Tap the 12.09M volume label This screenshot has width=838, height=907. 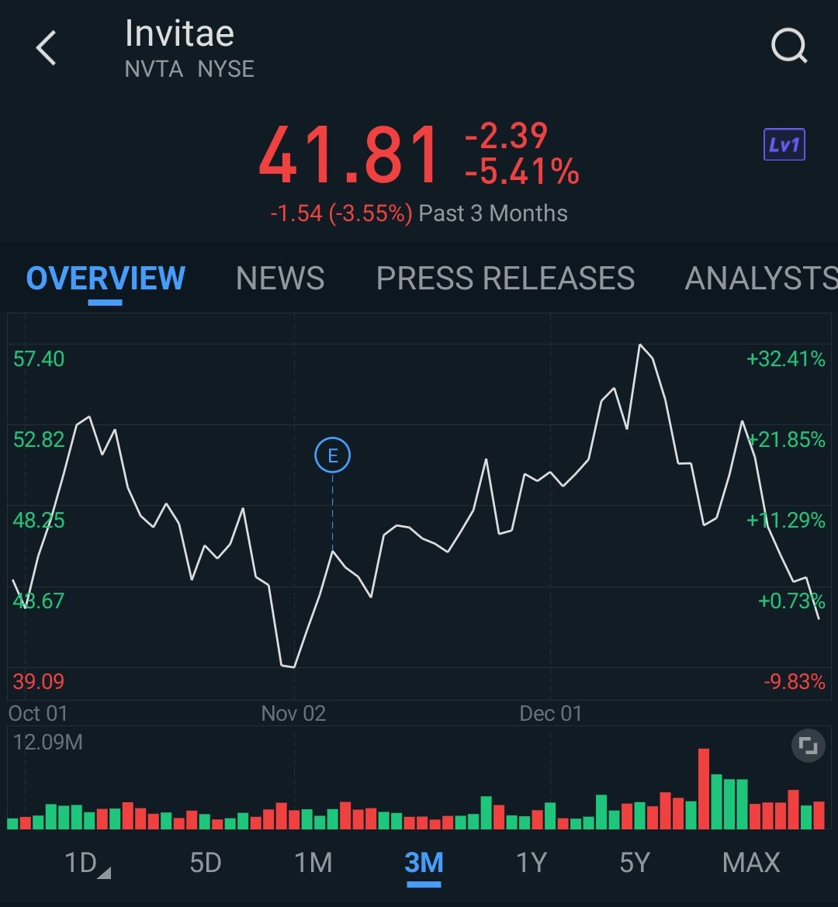point(48,743)
